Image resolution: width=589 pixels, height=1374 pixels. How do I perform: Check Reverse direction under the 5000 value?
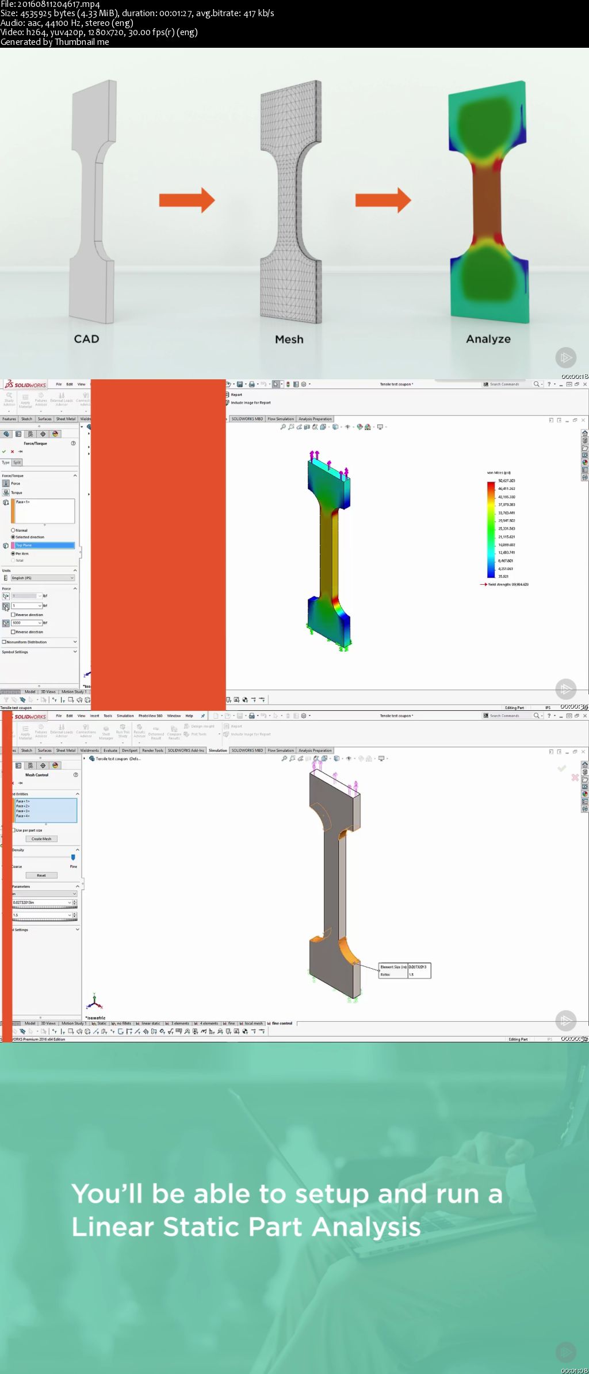coord(13,632)
